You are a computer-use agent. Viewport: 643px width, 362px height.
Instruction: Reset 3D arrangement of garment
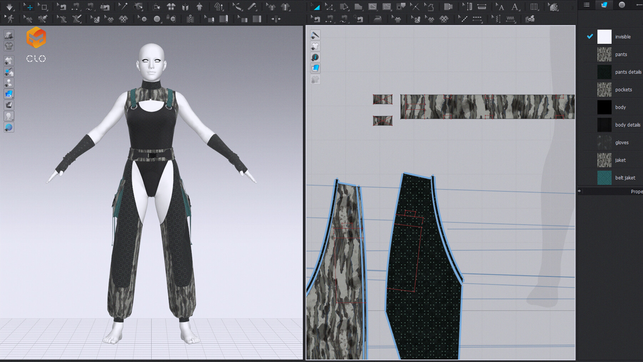[185, 7]
